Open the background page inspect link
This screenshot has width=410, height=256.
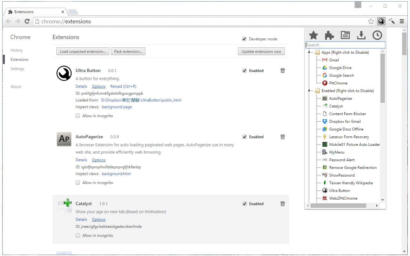[x=117, y=107]
